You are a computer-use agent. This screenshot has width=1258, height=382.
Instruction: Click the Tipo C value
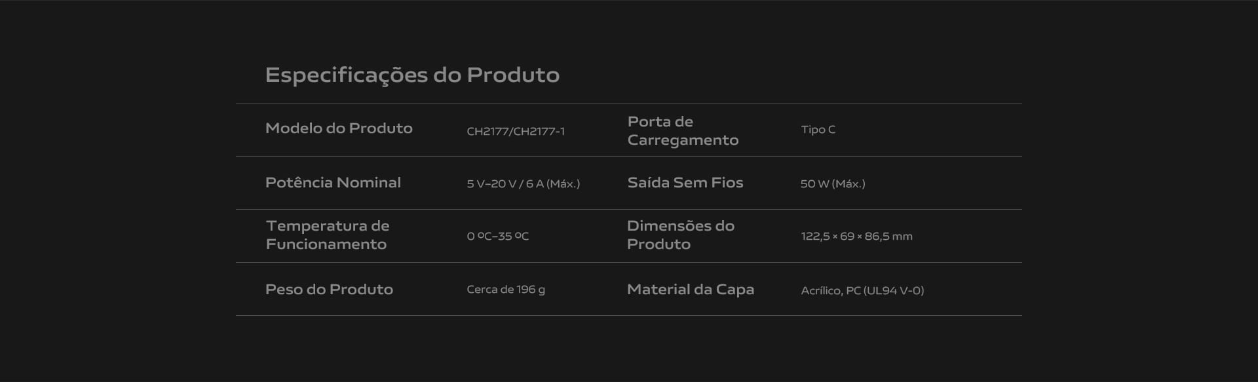click(818, 130)
